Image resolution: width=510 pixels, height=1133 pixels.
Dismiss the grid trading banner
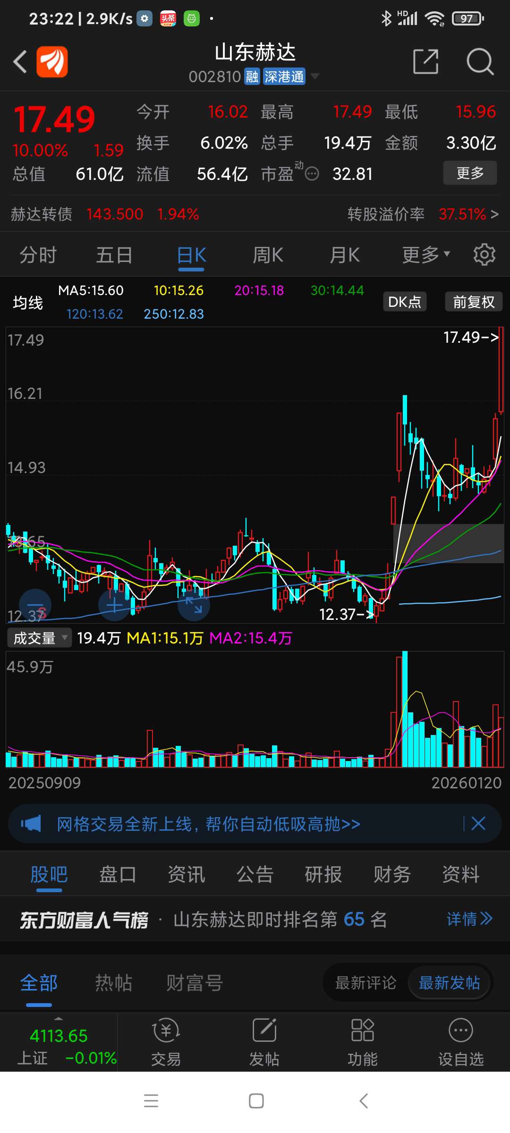[x=478, y=823]
